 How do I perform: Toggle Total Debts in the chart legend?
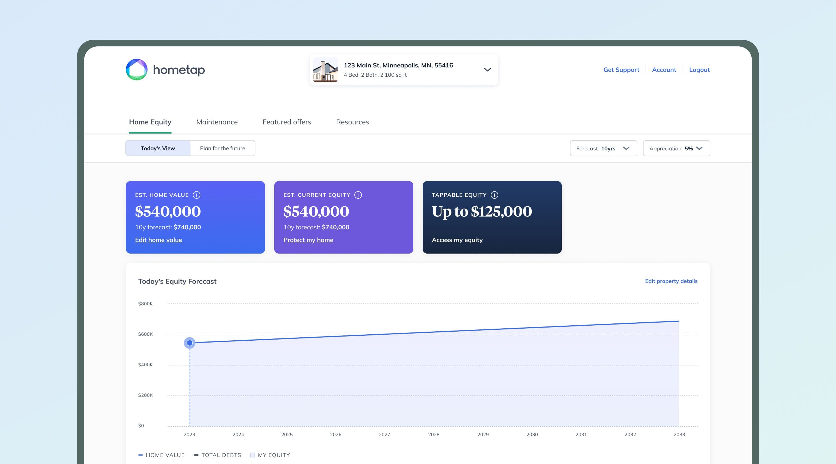click(217, 455)
